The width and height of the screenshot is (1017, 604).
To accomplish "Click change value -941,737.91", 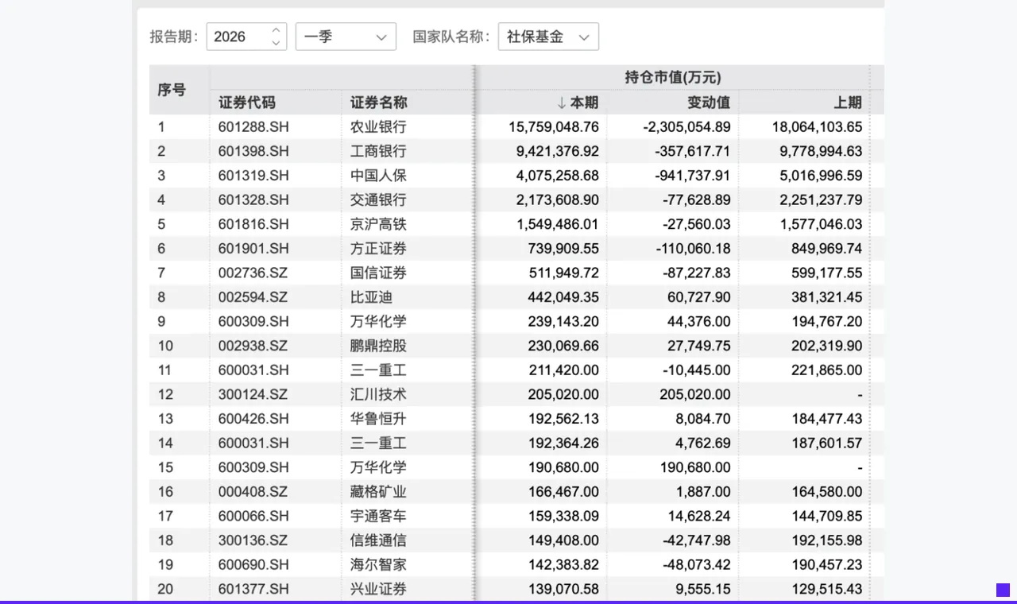I will [x=694, y=176].
